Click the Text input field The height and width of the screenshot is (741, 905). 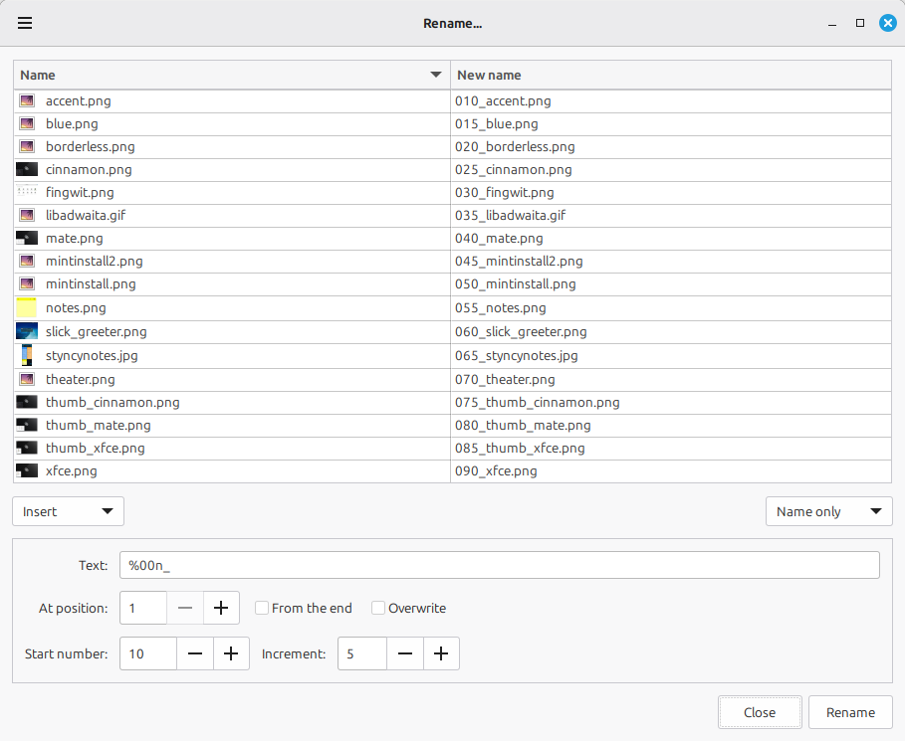499,565
